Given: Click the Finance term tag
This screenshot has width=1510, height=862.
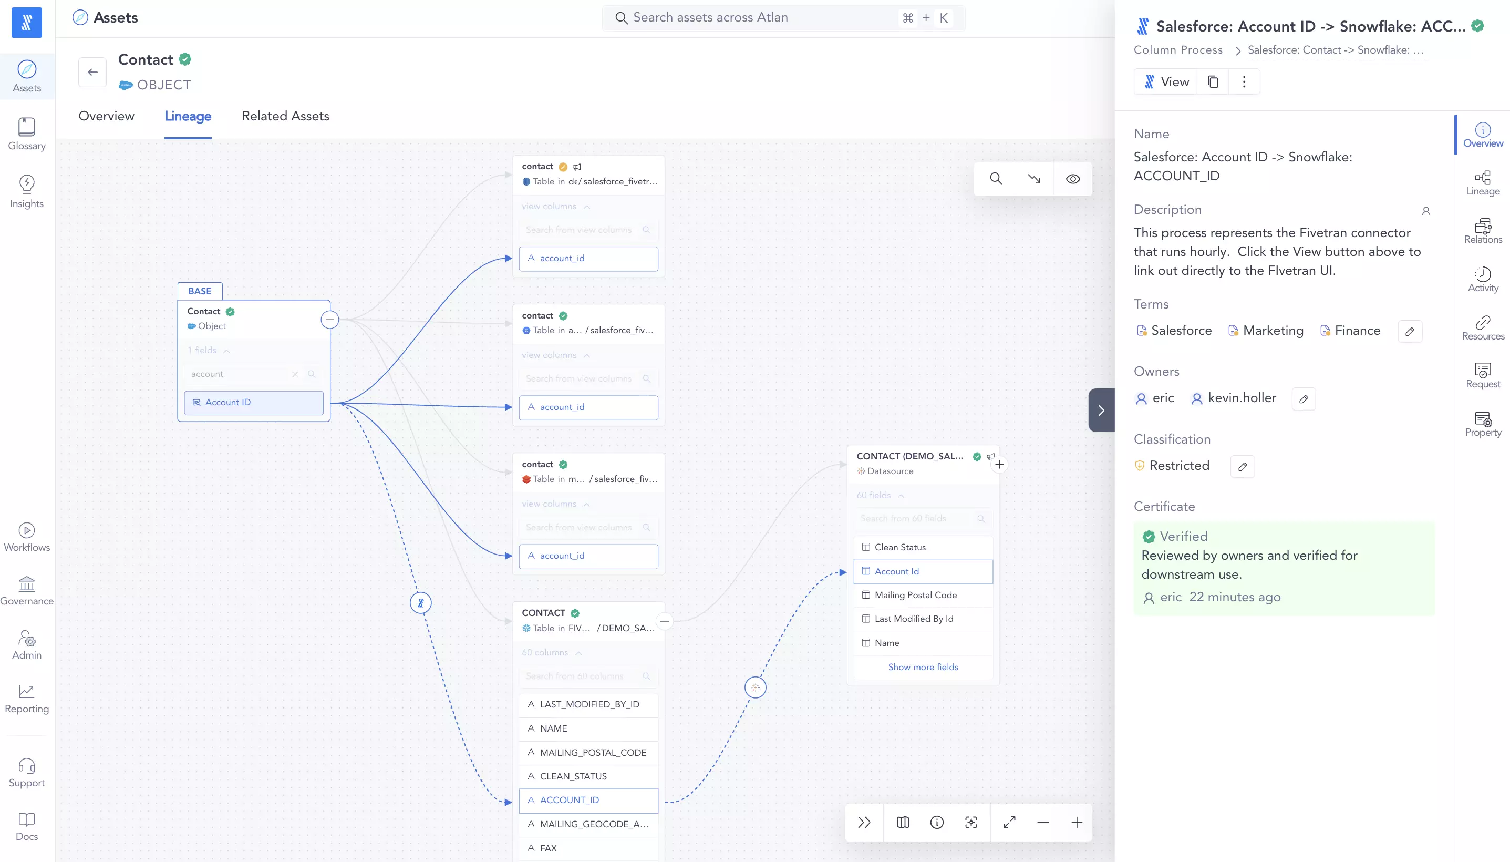Looking at the screenshot, I should click(1350, 331).
